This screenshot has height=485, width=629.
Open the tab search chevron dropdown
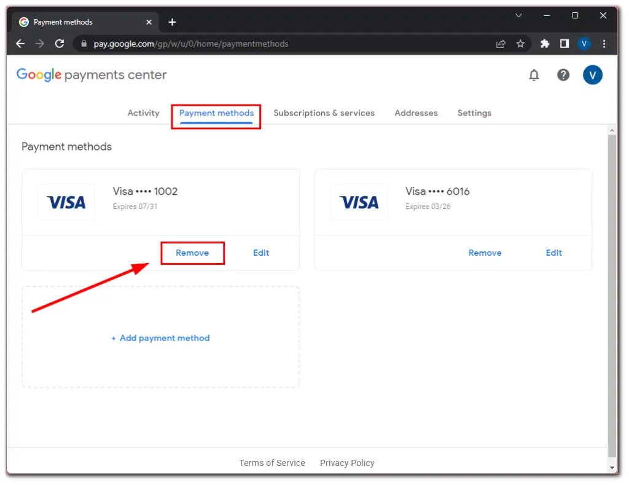pos(518,15)
